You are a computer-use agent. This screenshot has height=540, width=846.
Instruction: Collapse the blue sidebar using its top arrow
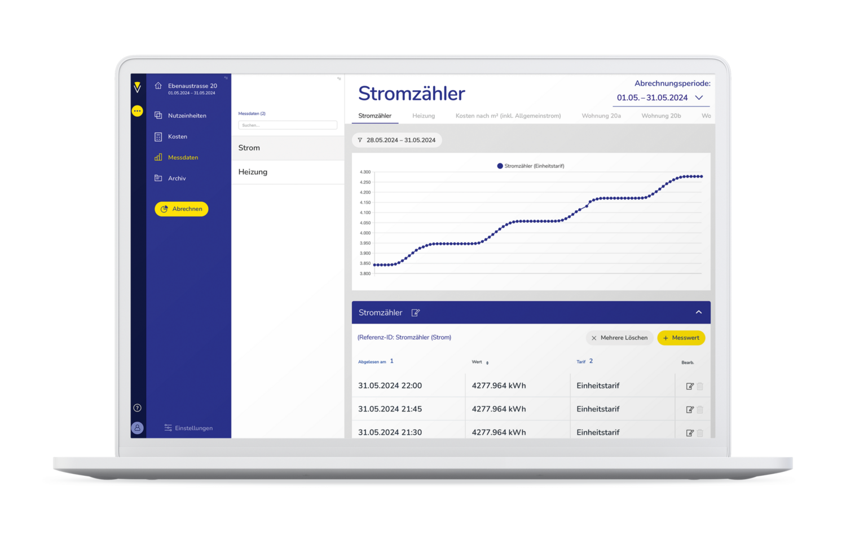coord(226,78)
